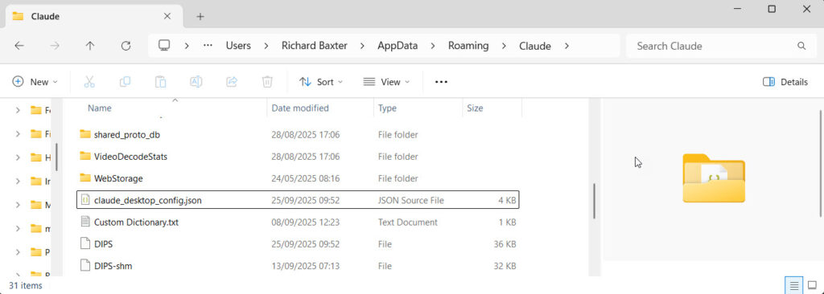Click the details pane vertical scrollbar

(x=820, y=163)
